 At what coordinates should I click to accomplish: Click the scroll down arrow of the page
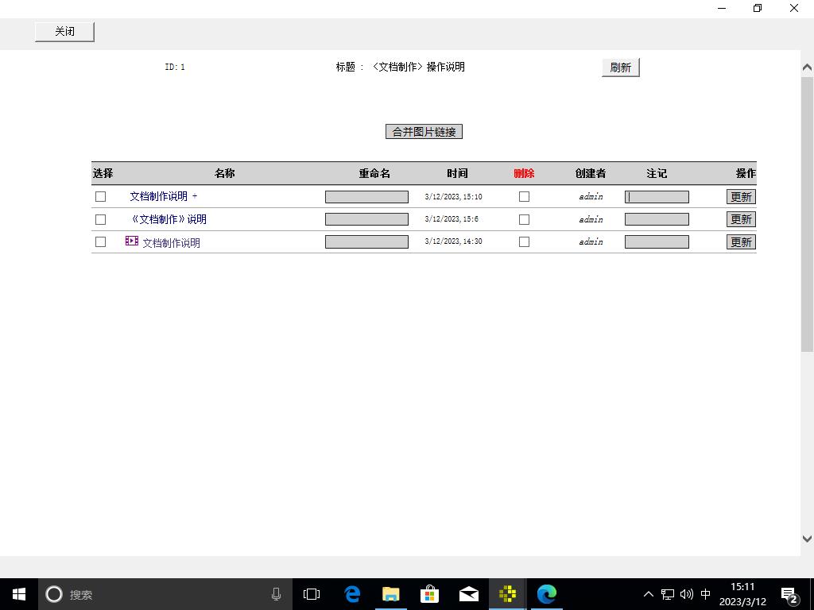coord(807,539)
